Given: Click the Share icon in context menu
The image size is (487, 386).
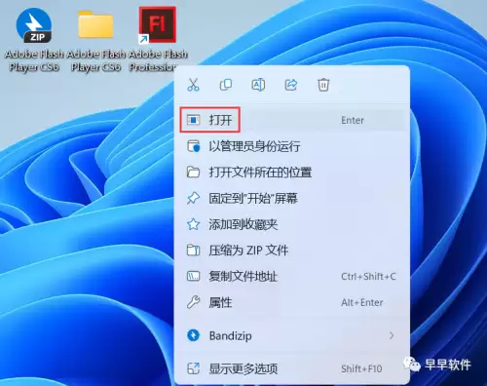Looking at the screenshot, I should (x=291, y=85).
